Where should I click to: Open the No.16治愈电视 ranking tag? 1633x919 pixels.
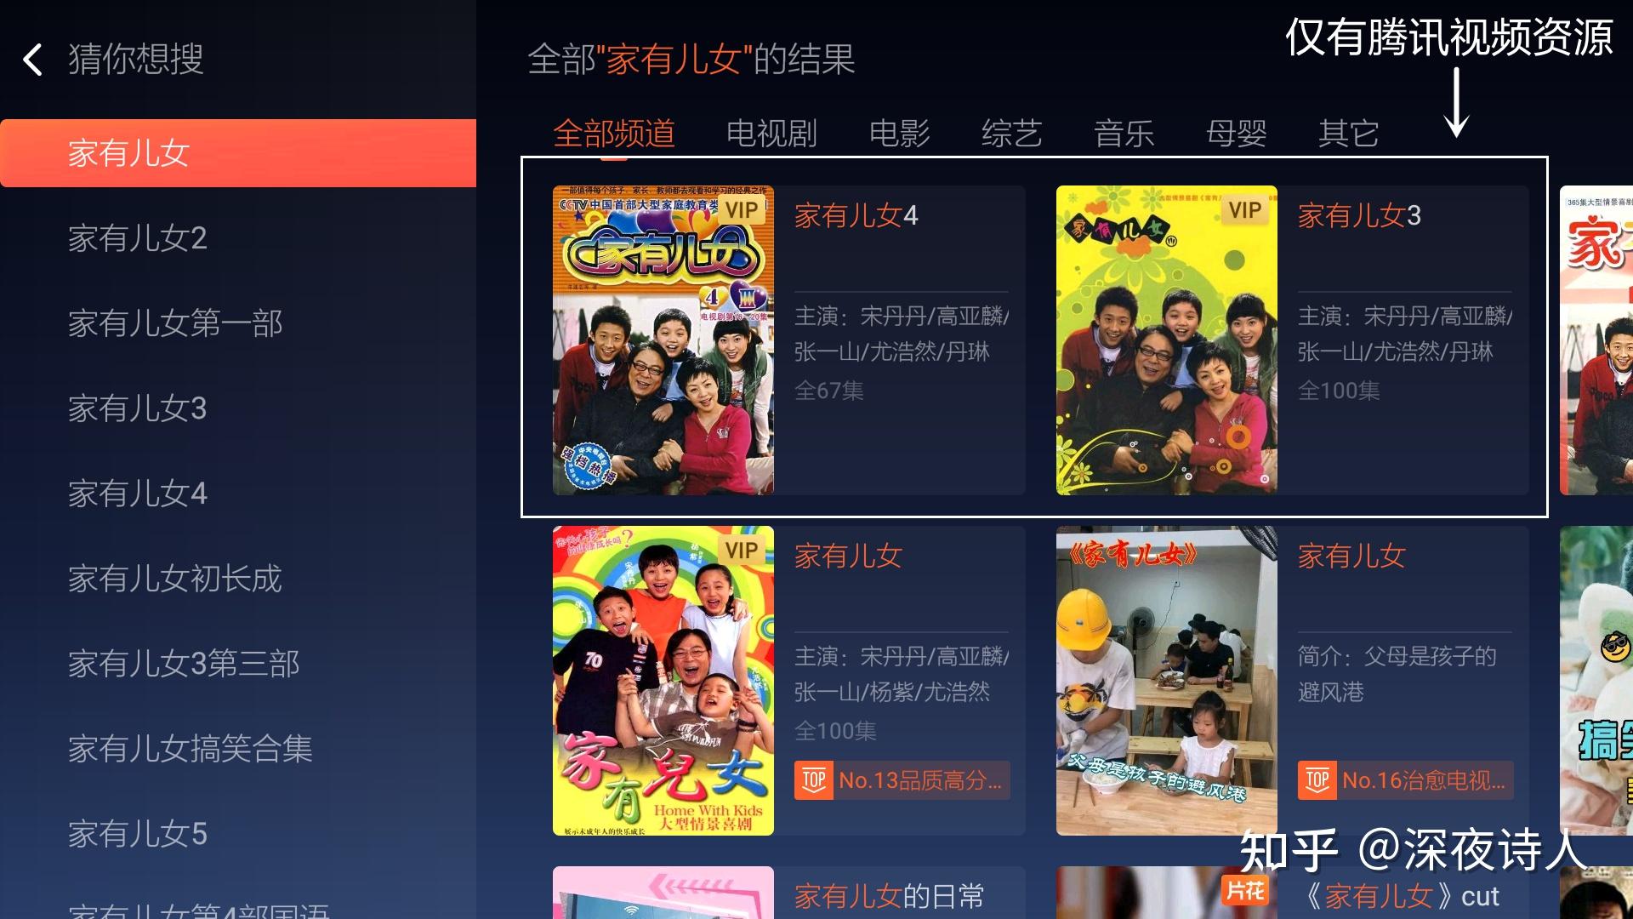point(1406,780)
